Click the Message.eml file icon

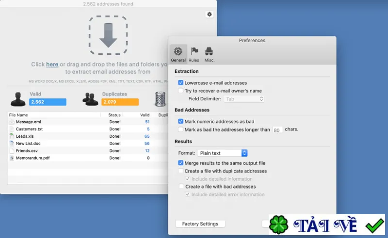[x=12, y=122]
